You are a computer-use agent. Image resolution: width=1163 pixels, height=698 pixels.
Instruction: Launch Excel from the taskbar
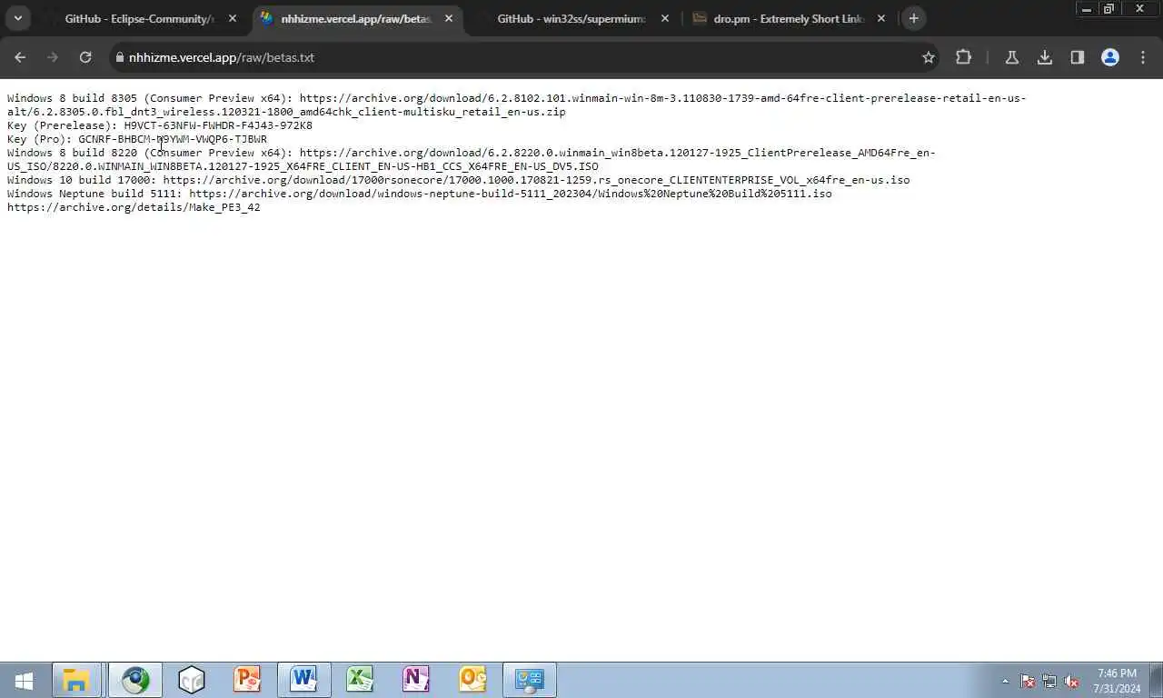(360, 680)
